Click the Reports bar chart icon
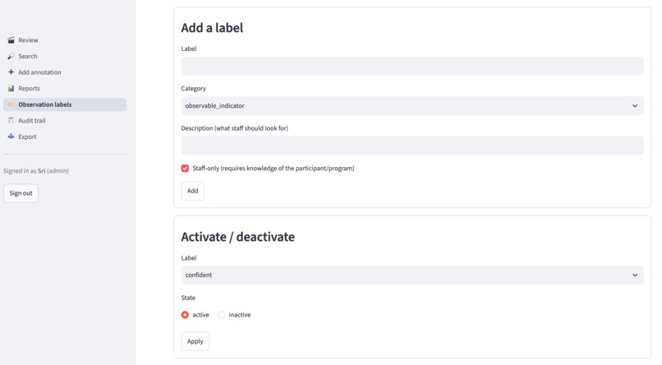The image size is (662, 365). click(11, 88)
